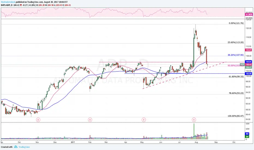This screenshot has width=254, height=150.
Task: Click the BATS:ADP, D symbol label
Action: 7,5
